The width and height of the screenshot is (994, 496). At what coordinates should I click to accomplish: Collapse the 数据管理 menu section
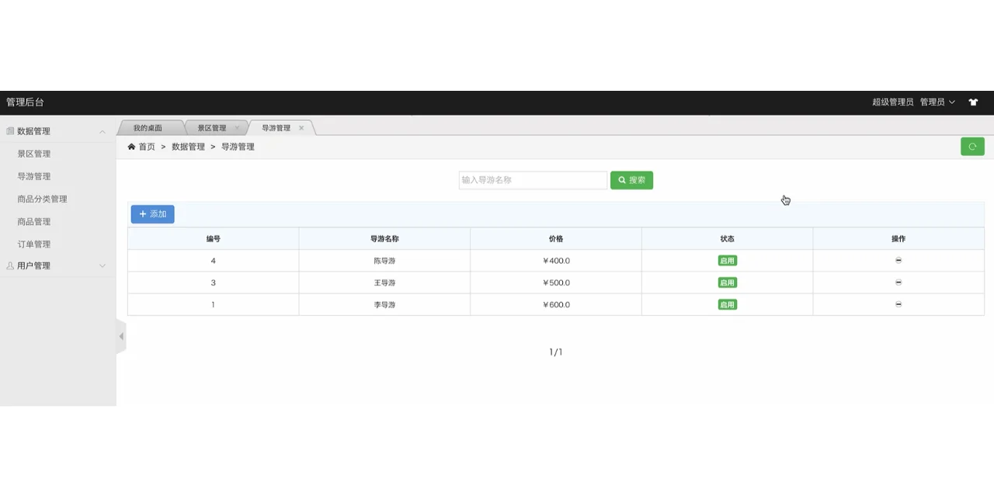tap(58, 131)
